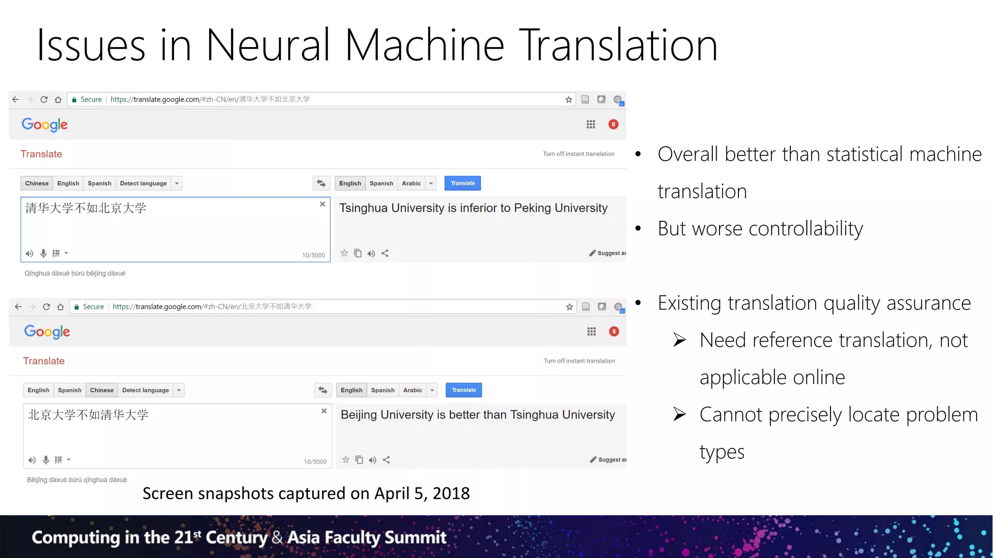Open Google apps grid in the top screenshot

pyautogui.click(x=591, y=124)
